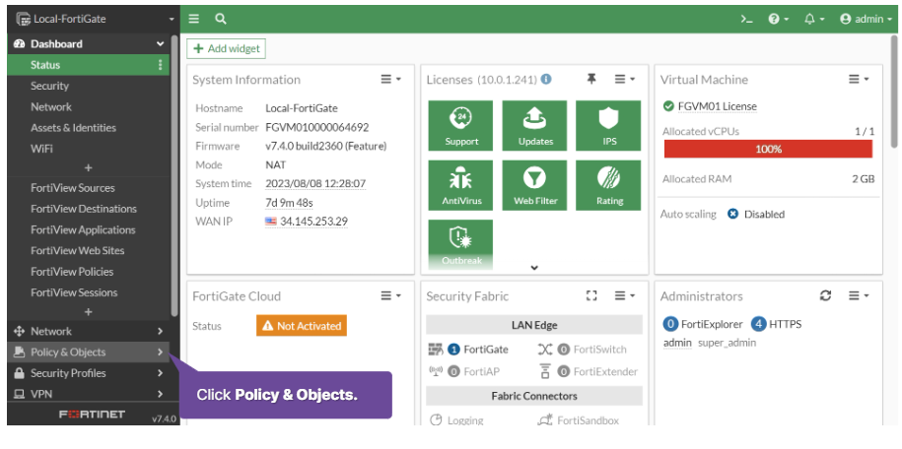Open the admin user menu
This screenshot has width=902, height=449.
[866, 19]
